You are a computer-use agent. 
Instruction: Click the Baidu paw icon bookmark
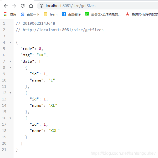(x=22, y=14)
